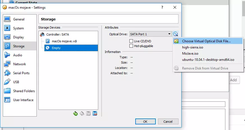Click the USB plug icon
The width and height of the screenshot is (245, 130).
tap(7, 82)
